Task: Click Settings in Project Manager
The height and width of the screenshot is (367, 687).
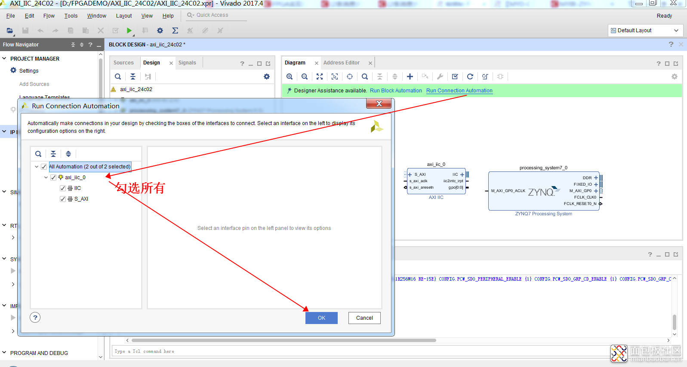Action: point(29,71)
